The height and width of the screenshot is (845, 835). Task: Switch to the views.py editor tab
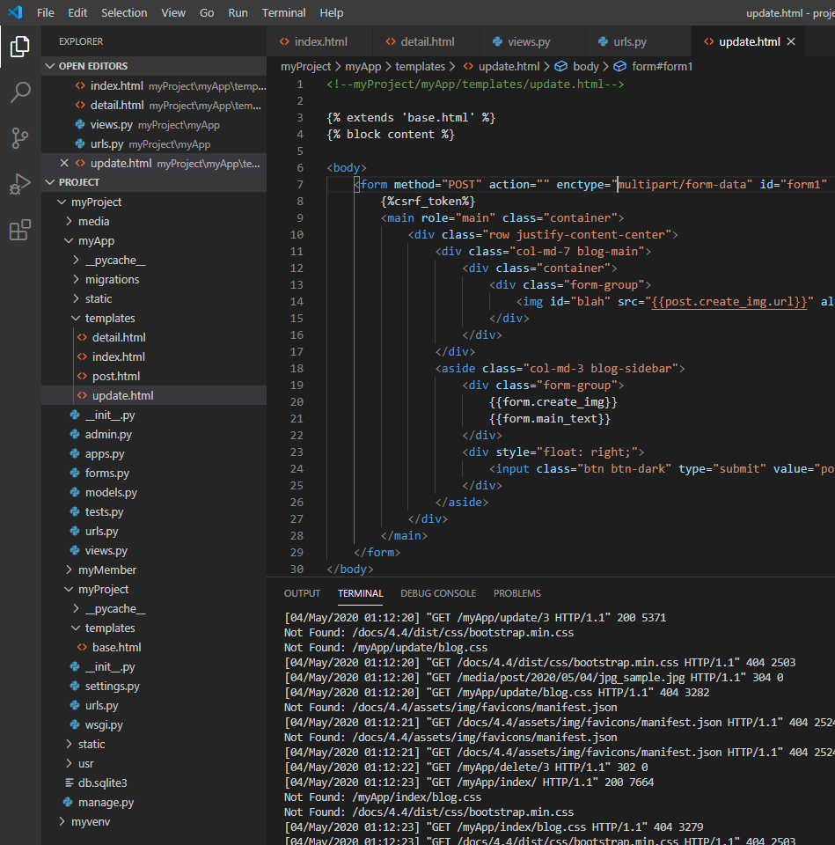coord(529,41)
